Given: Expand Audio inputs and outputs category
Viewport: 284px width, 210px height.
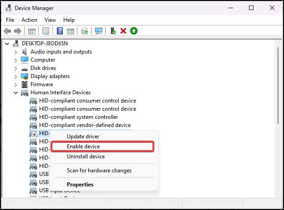Looking at the screenshot, I should coord(16,52).
